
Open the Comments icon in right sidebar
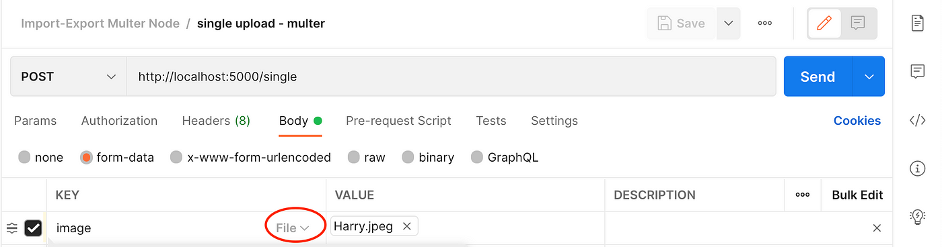917,72
